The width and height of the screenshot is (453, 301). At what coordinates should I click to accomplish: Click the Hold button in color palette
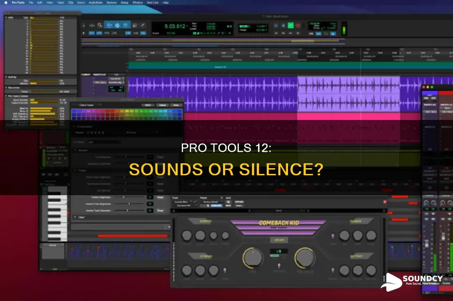click(148, 105)
